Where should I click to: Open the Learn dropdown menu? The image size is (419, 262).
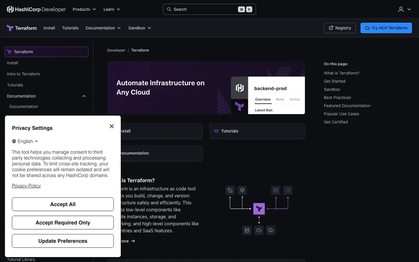point(112,9)
